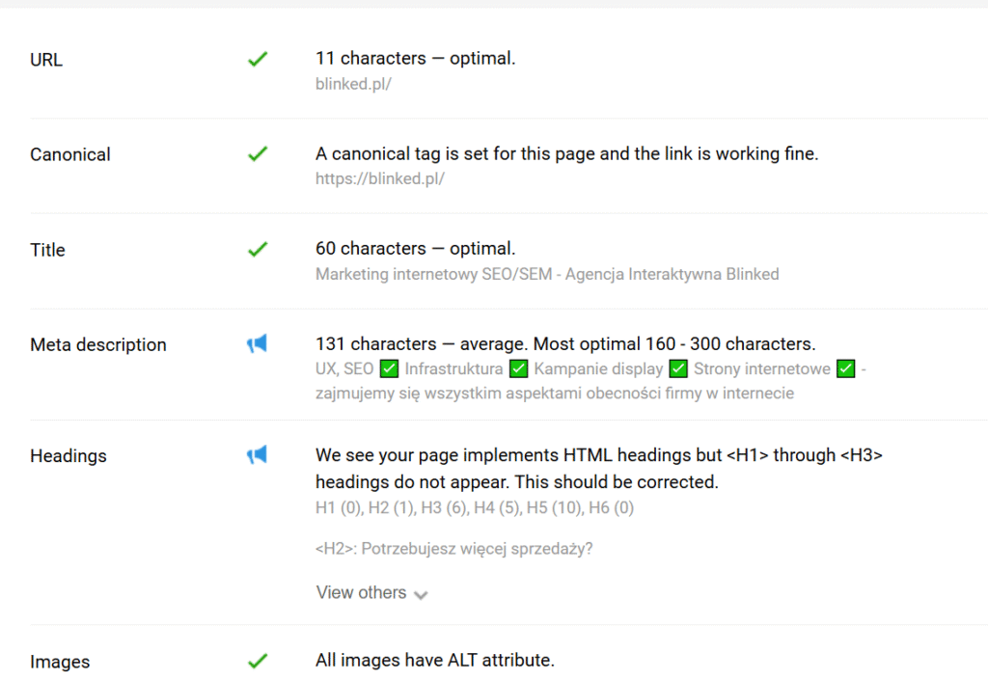Click the green check emoji after "Kampanie display"

(678, 368)
